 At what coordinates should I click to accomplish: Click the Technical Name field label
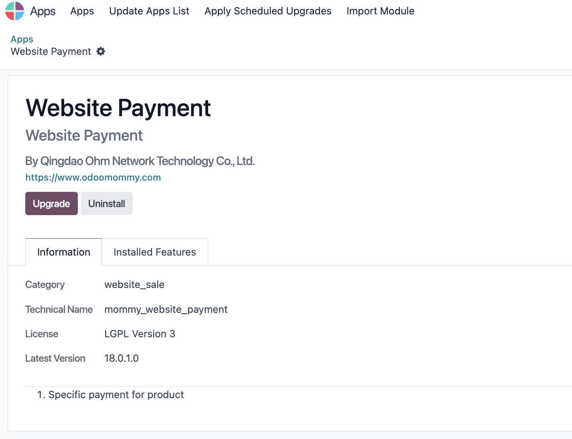click(59, 309)
